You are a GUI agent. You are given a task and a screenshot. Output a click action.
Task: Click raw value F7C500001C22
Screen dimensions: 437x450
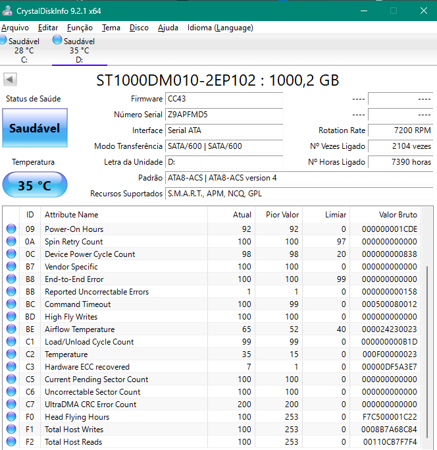[x=390, y=417]
